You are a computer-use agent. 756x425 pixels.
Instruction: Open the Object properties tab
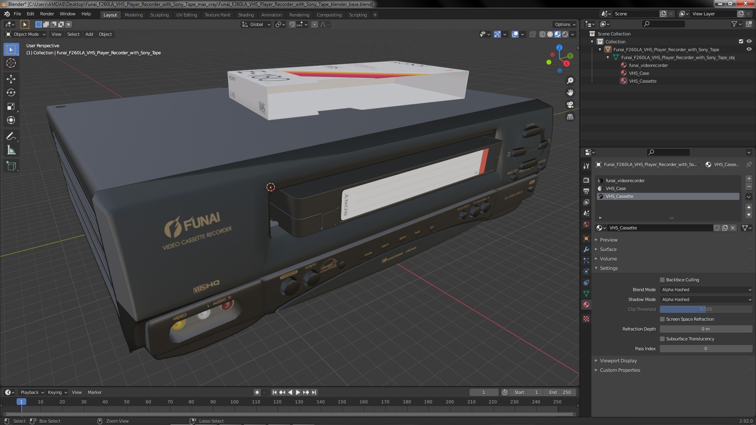[586, 238]
